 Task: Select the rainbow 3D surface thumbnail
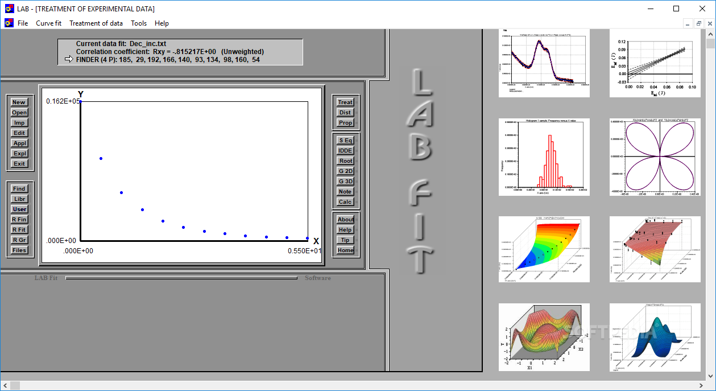(544, 249)
